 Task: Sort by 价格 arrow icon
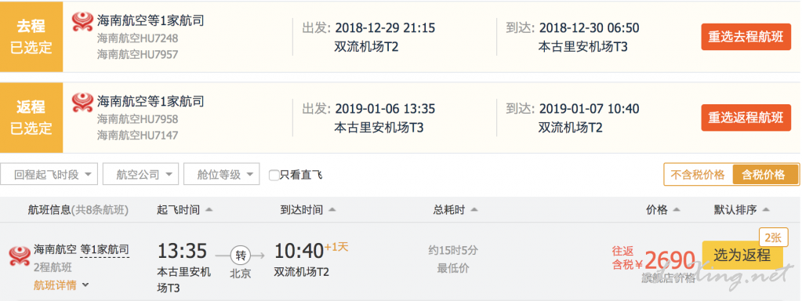point(677,210)
